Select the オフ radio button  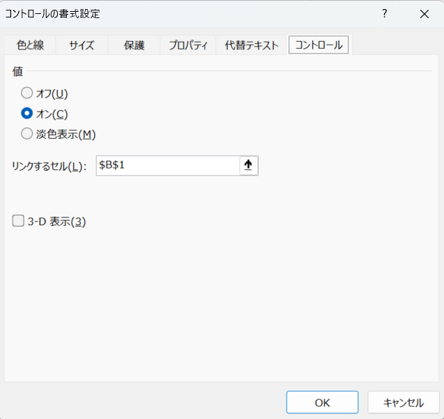click(x=27, y=93)
